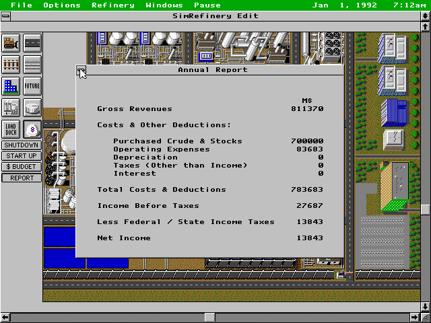Select the blue office building tool

11,86
